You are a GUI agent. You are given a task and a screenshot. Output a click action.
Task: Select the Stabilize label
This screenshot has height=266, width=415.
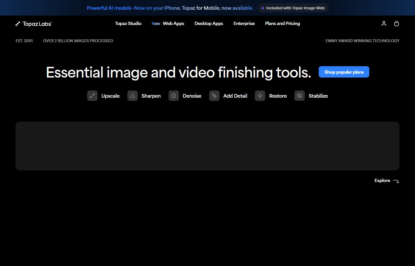coord(318,96)
